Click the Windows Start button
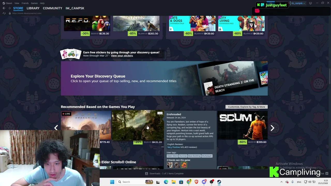Viewport: 331px width, 186px height. [112, 182]
